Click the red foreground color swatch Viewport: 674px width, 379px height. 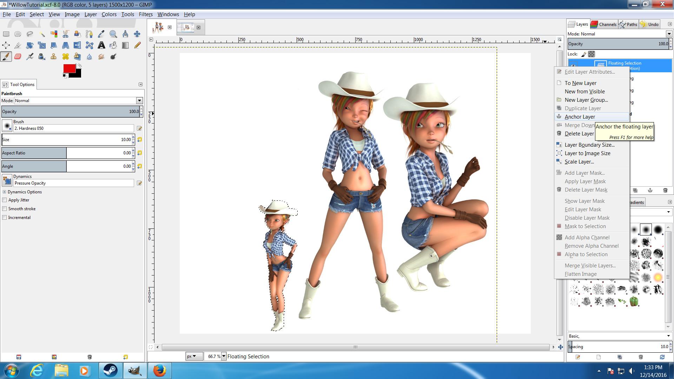coord(69,68)
